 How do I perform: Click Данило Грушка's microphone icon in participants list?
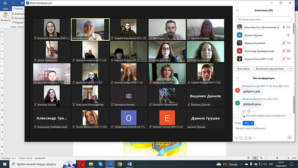pyautogui.click(x=288, y=35)
